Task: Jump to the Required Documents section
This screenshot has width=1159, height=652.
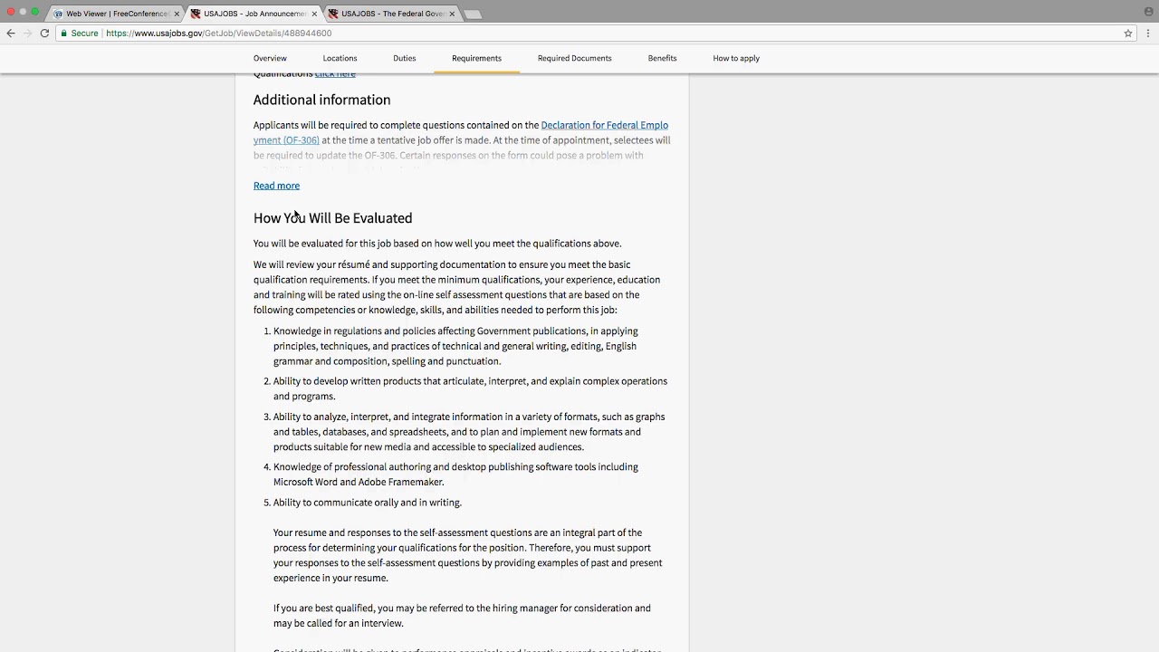Action: click(574, 58)
